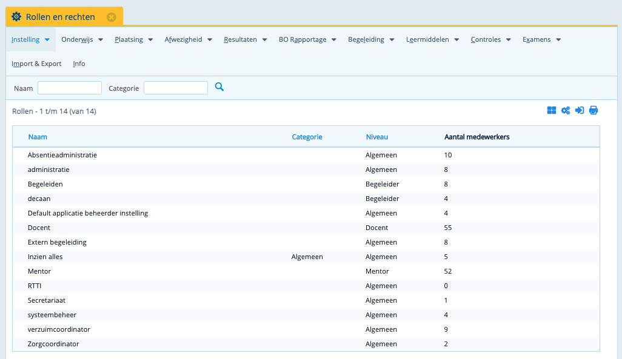Select the Secretariaat role
Viewport: 622px width, 359px height.
(47, 300)
